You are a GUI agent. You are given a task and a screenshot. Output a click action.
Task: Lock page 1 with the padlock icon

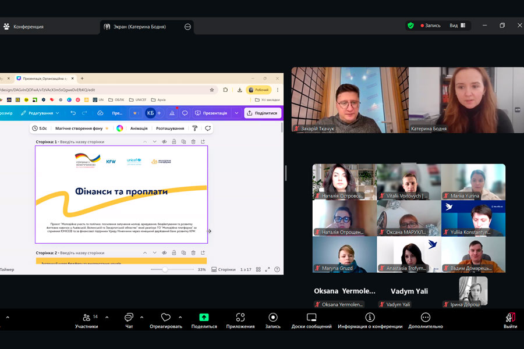(174, 141)
